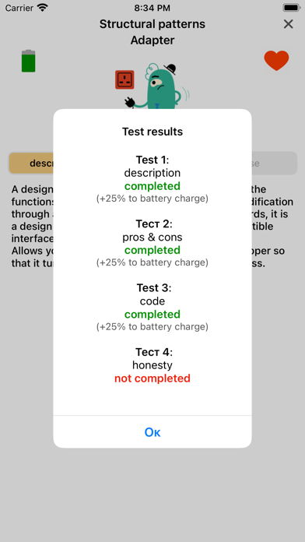Tap the clock time in status bar
Screen dimensions: 305x542
pos(152,8)
